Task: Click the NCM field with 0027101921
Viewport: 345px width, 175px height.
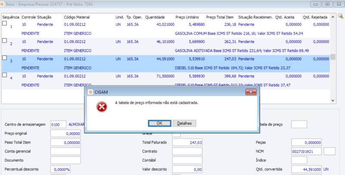Action: [x=306, y=151]
